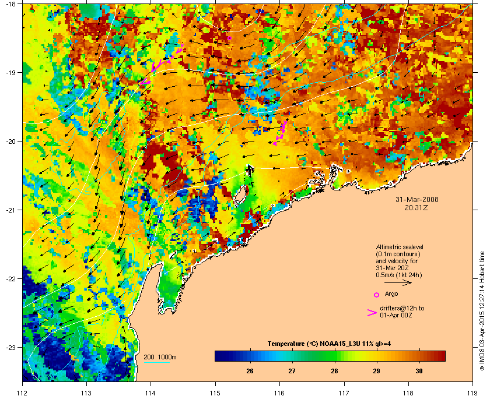Click the date label 31-Mar-2008

(x=417, y=199)
